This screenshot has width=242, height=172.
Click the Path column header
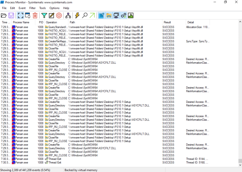(115, 22)
